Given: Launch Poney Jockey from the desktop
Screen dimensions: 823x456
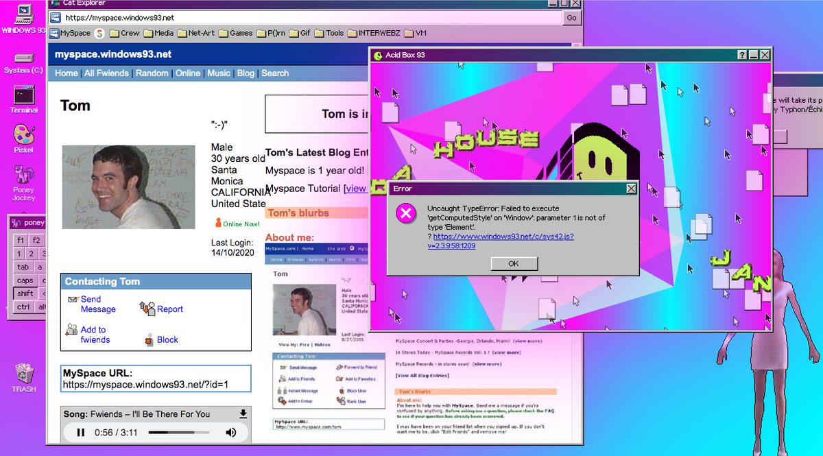Looking at the screenshot, I should coord(23,171).
